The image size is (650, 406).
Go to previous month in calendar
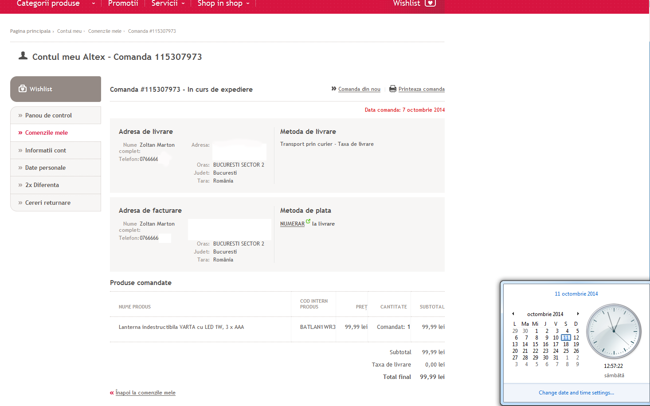point(513,314)
